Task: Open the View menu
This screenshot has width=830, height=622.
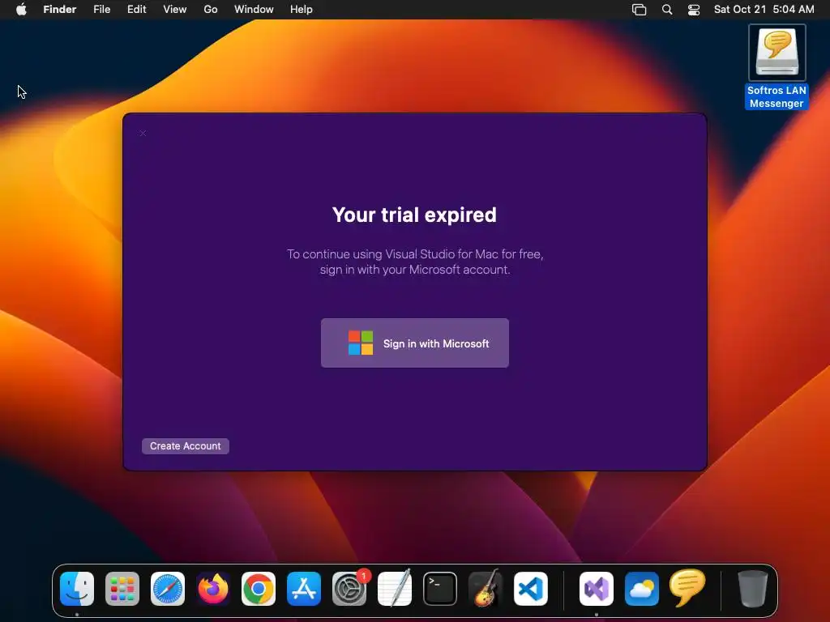Action: 175,9
